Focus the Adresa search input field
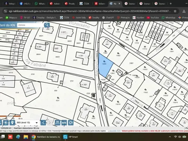 [x=30, y=25]
